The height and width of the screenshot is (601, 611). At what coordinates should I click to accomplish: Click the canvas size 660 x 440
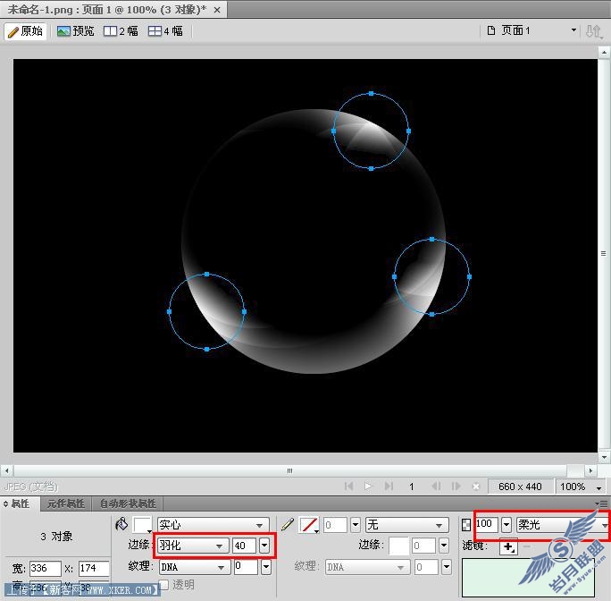pos(520,487)
